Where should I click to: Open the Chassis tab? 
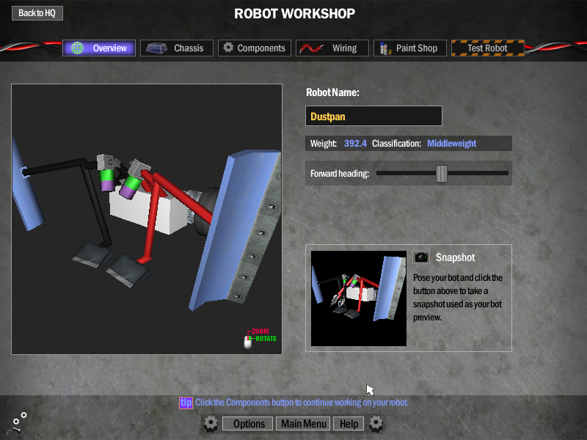tap(177, 48)
